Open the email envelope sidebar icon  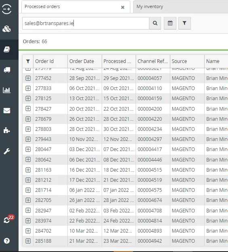[7, 110]
